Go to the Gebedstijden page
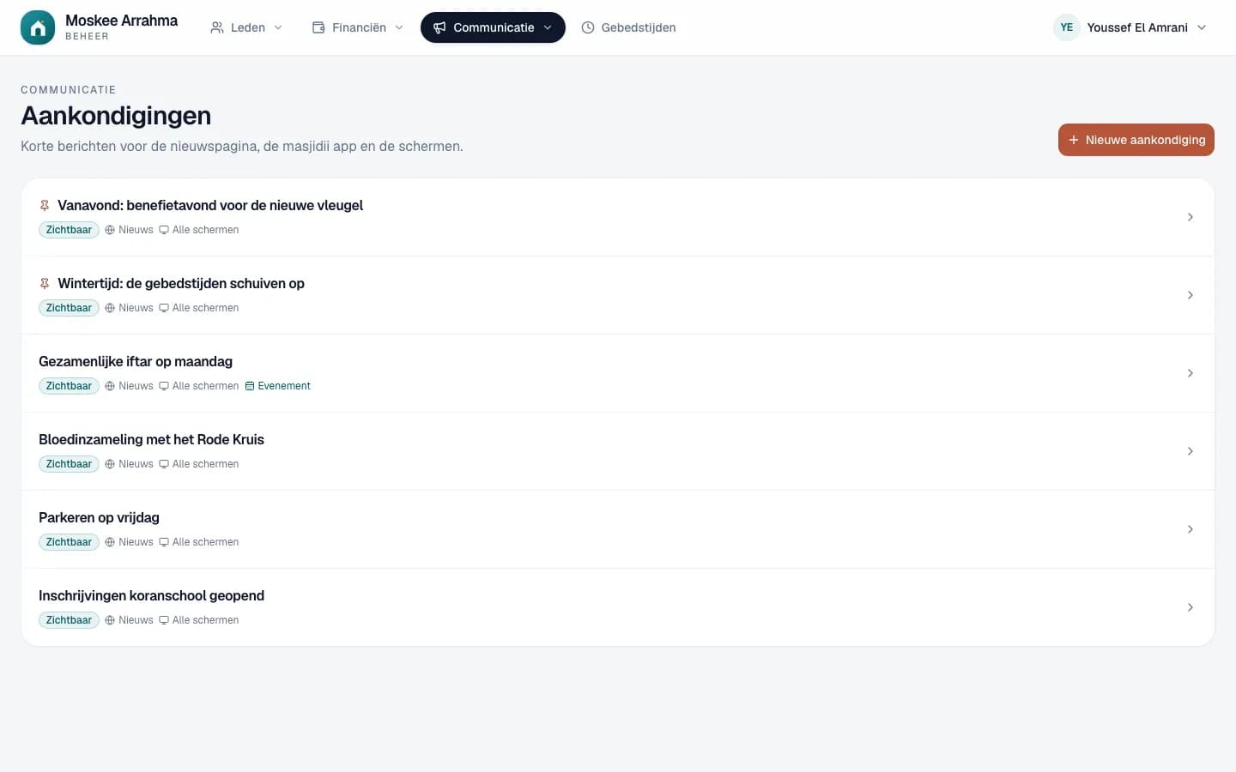This screenshot has width=1236, height=772. point(628,27)
